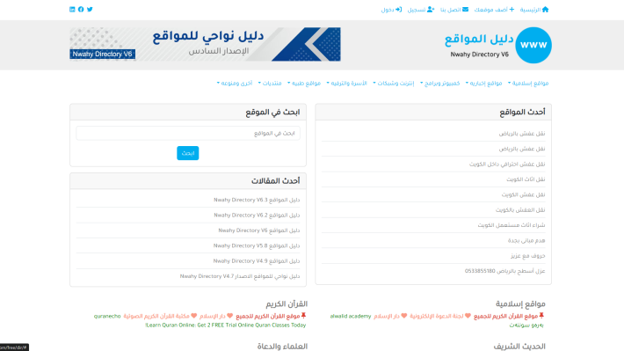Click the round WWW site logo

533,45
